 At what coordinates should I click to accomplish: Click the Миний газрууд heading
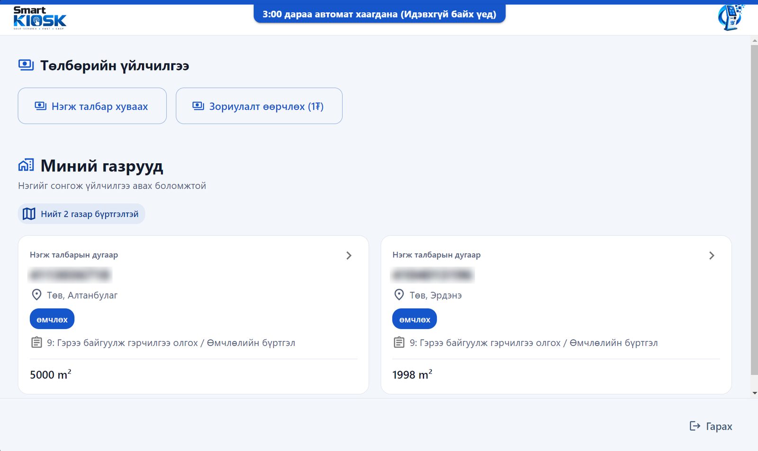coord(102,166)
